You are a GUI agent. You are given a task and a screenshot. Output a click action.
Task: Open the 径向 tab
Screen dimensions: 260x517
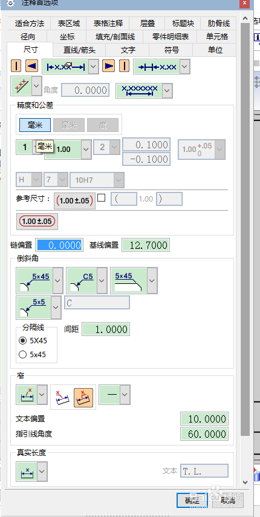click(27, 37)
